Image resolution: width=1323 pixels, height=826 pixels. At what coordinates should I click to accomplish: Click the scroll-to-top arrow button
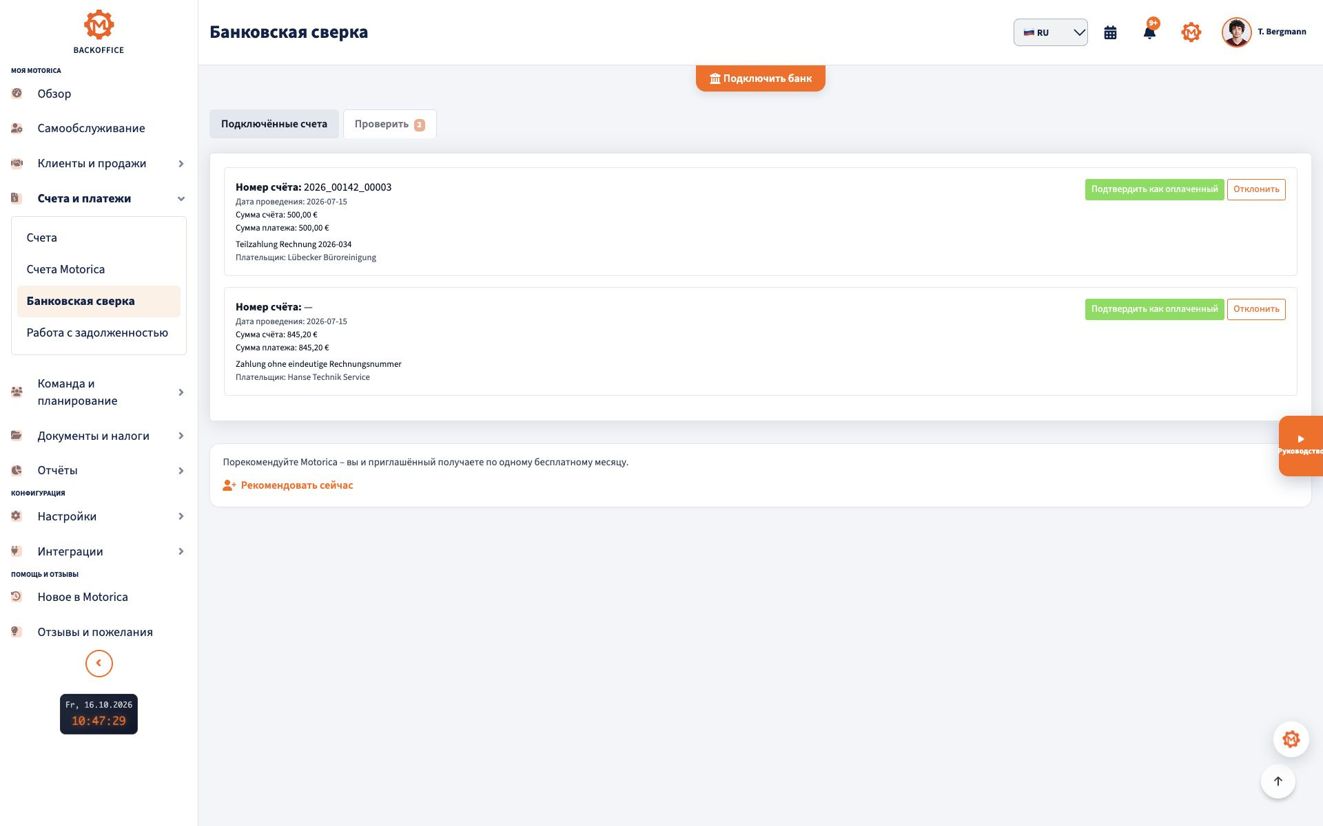pyautogui.click(x=1278, y=781)
